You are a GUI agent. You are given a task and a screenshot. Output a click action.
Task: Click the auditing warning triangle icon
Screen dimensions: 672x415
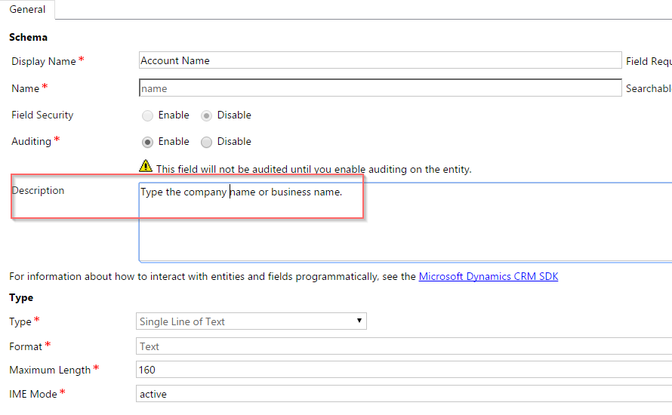coord(146,166)
